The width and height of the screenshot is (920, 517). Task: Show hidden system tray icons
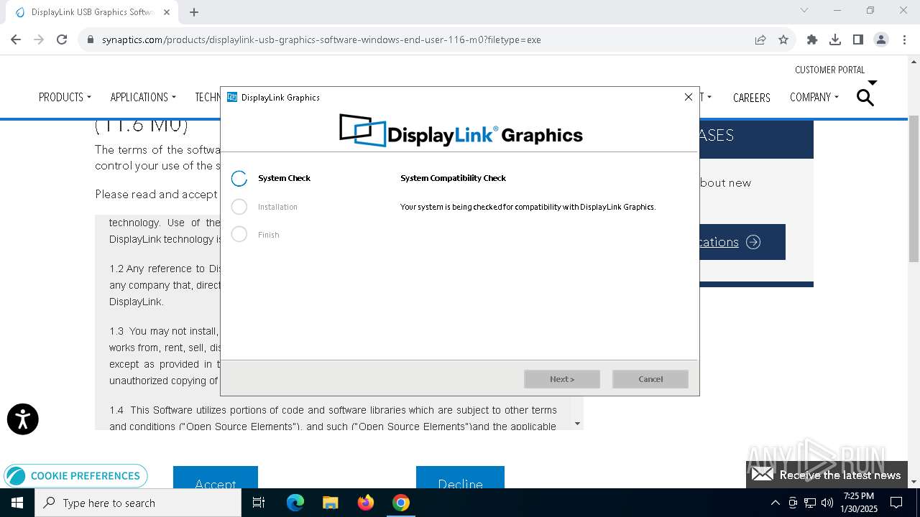click(x=775, y=503)
